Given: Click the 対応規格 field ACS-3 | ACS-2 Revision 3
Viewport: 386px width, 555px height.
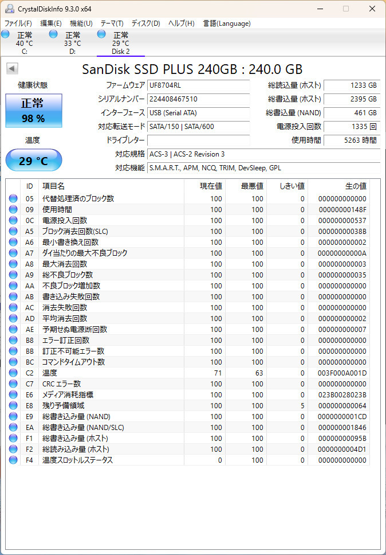Looking at the screenshot, I should point(263,154).
